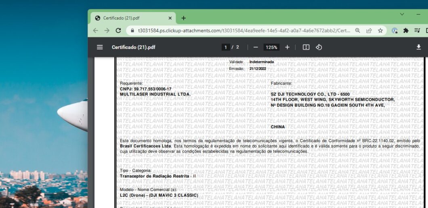
Task: Click the word CHINA in document
Action: click(278, 127)
